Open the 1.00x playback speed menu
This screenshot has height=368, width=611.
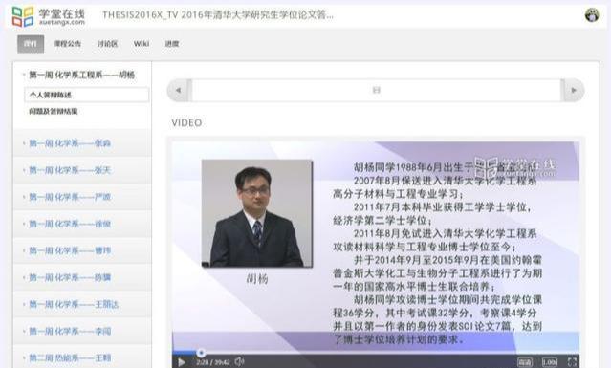[x=550, y=362]
